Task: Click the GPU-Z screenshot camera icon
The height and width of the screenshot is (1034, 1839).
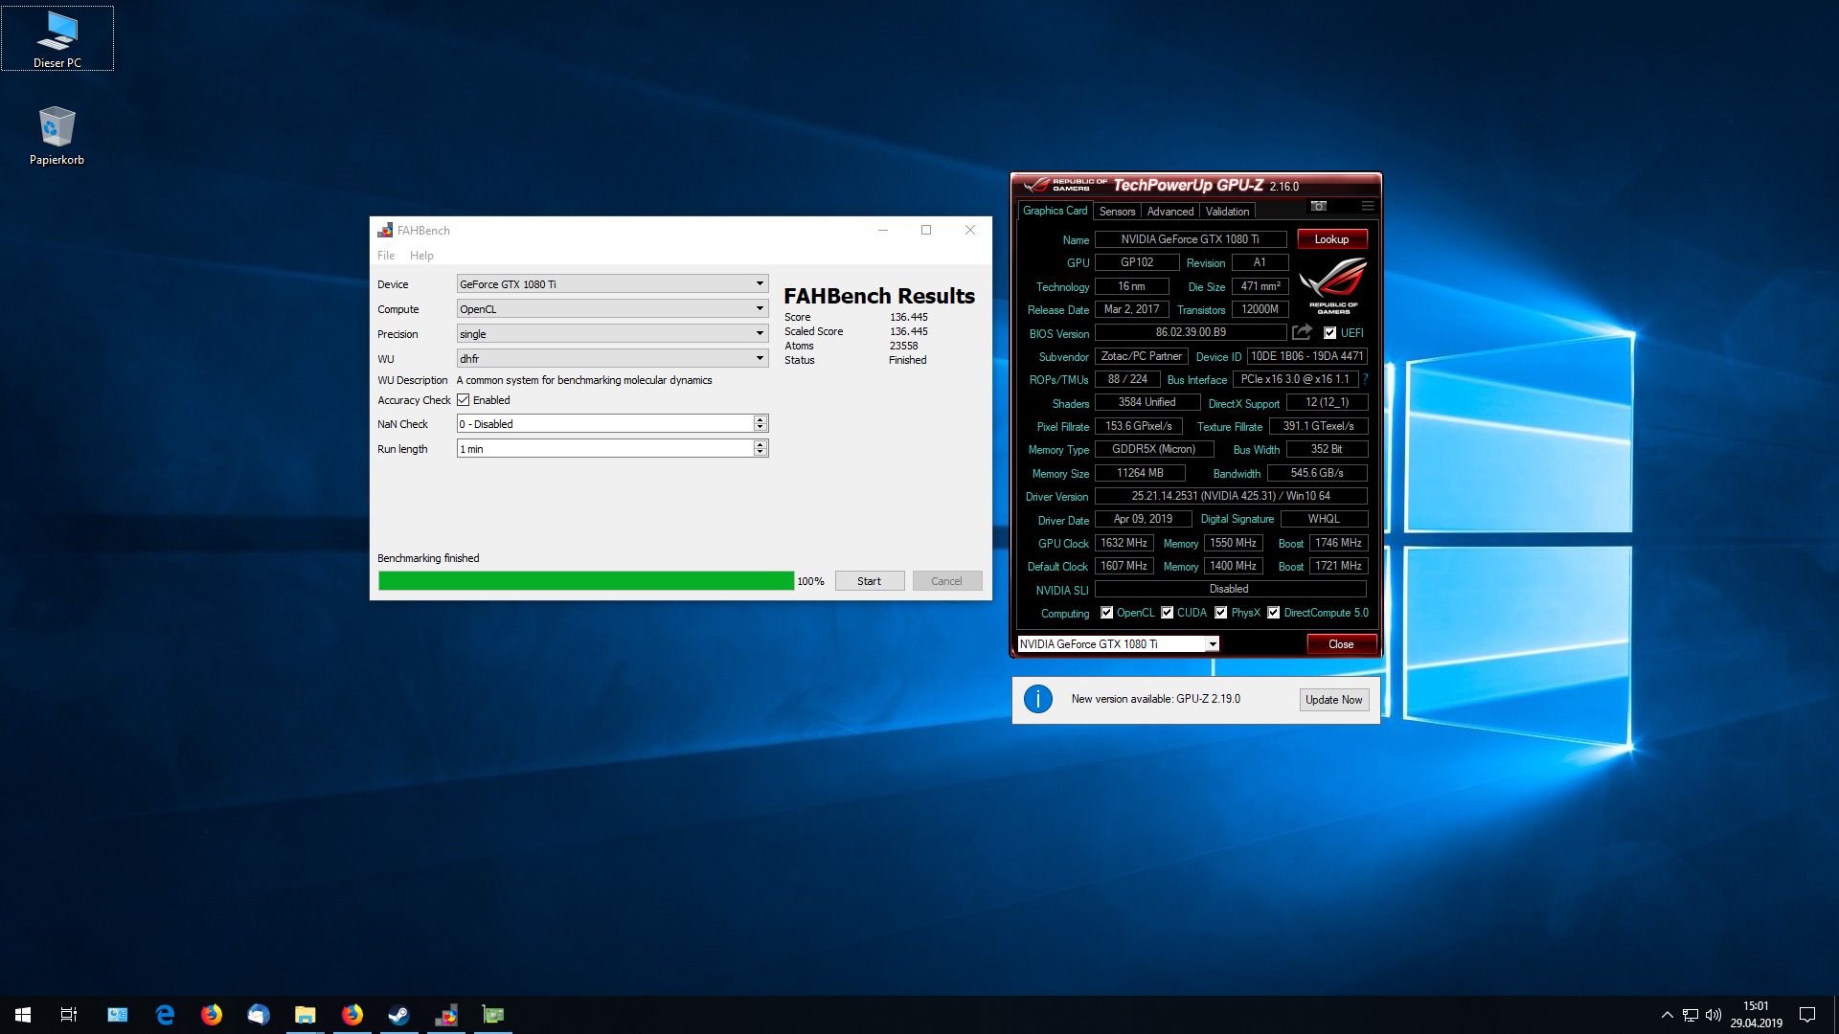Action: tap(1319, 206)
